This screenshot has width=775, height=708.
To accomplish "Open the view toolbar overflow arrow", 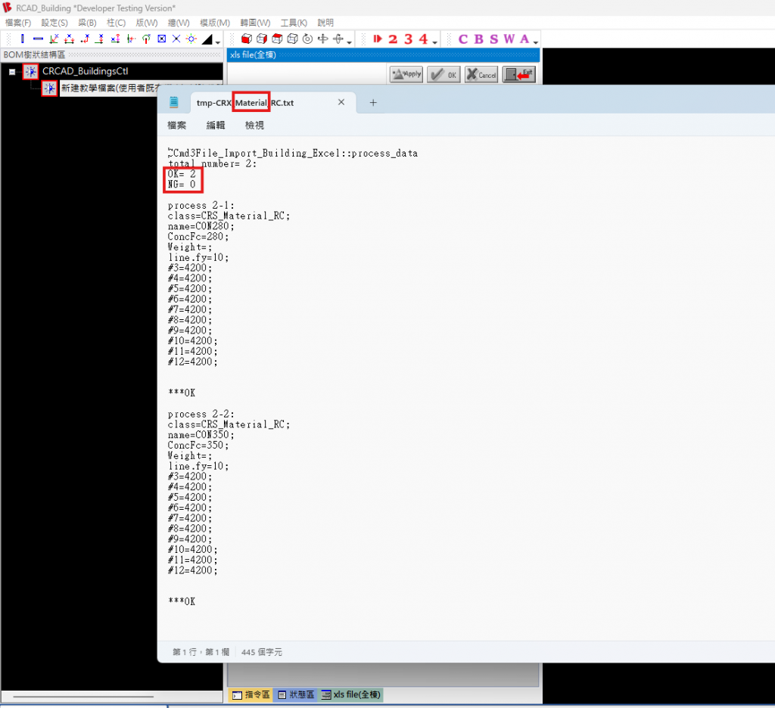I will [350, 42].
